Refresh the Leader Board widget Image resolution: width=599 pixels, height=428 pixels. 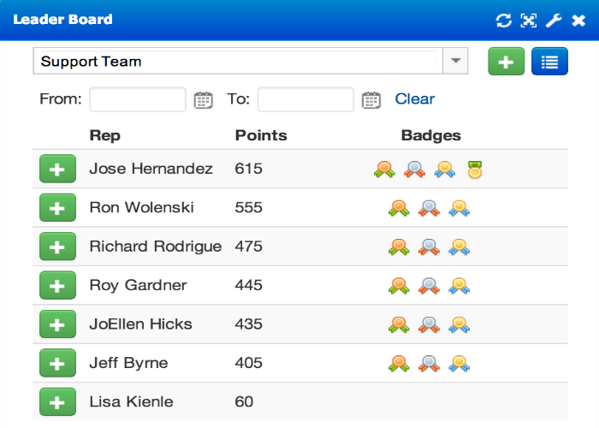pos(503,21)
